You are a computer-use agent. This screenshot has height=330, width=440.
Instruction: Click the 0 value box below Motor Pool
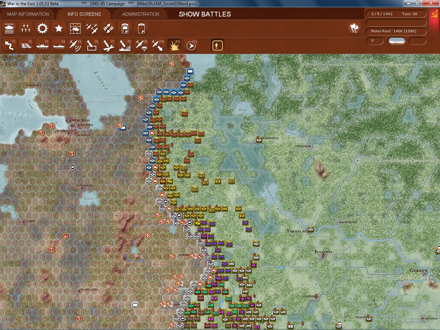coord(375,41)
